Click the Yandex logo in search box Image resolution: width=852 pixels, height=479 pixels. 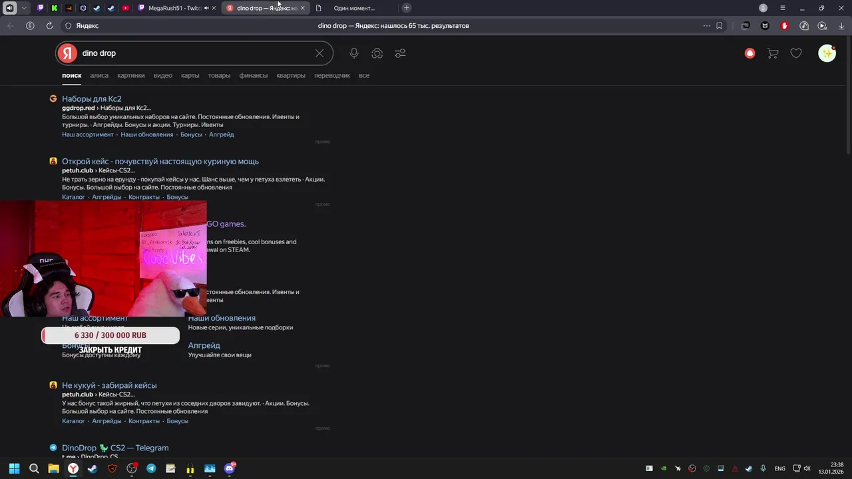coord(67,53)
